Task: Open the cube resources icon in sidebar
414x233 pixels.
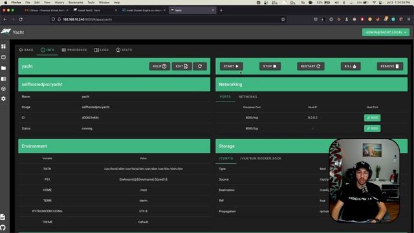Action: pos(3,89)
